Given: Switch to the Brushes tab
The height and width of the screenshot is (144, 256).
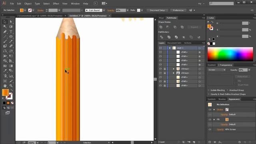Looking at the screenshot, I should (222, 99).
